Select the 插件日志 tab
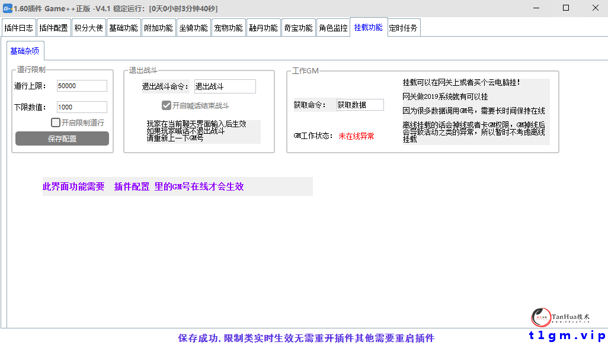608x345 pixels. [x=18, y=27]
